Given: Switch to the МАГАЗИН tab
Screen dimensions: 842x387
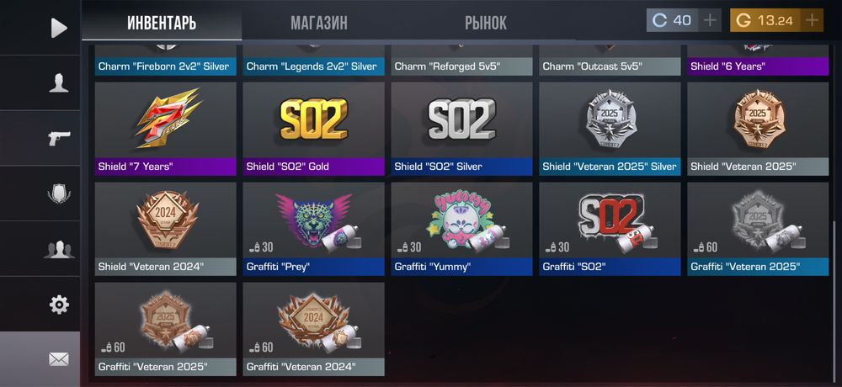Looking at the screenshot, I should [x=319, y=23].
